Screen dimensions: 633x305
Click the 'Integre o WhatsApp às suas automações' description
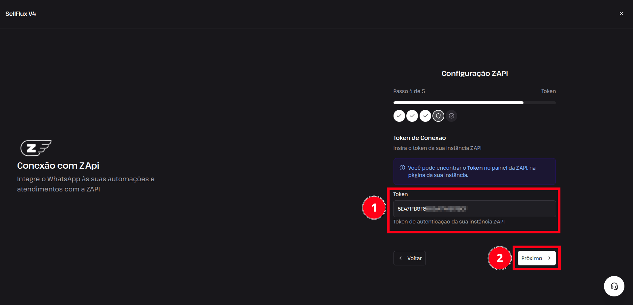click(86, 184)
